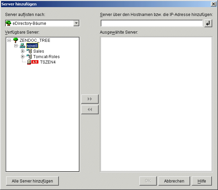Viewport: 218px width, 190px height.
Task: Click the novell organization icon
Action: [22, 46]
